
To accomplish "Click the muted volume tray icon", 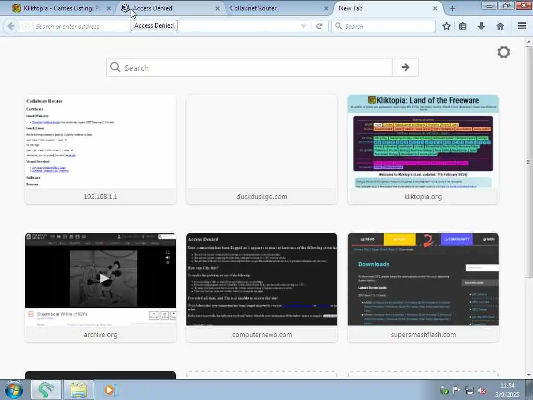I will (x=481, y=391).
